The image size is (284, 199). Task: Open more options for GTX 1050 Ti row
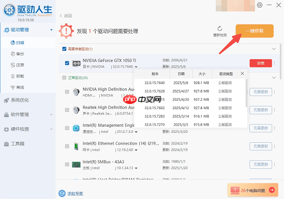click(275, 63)
